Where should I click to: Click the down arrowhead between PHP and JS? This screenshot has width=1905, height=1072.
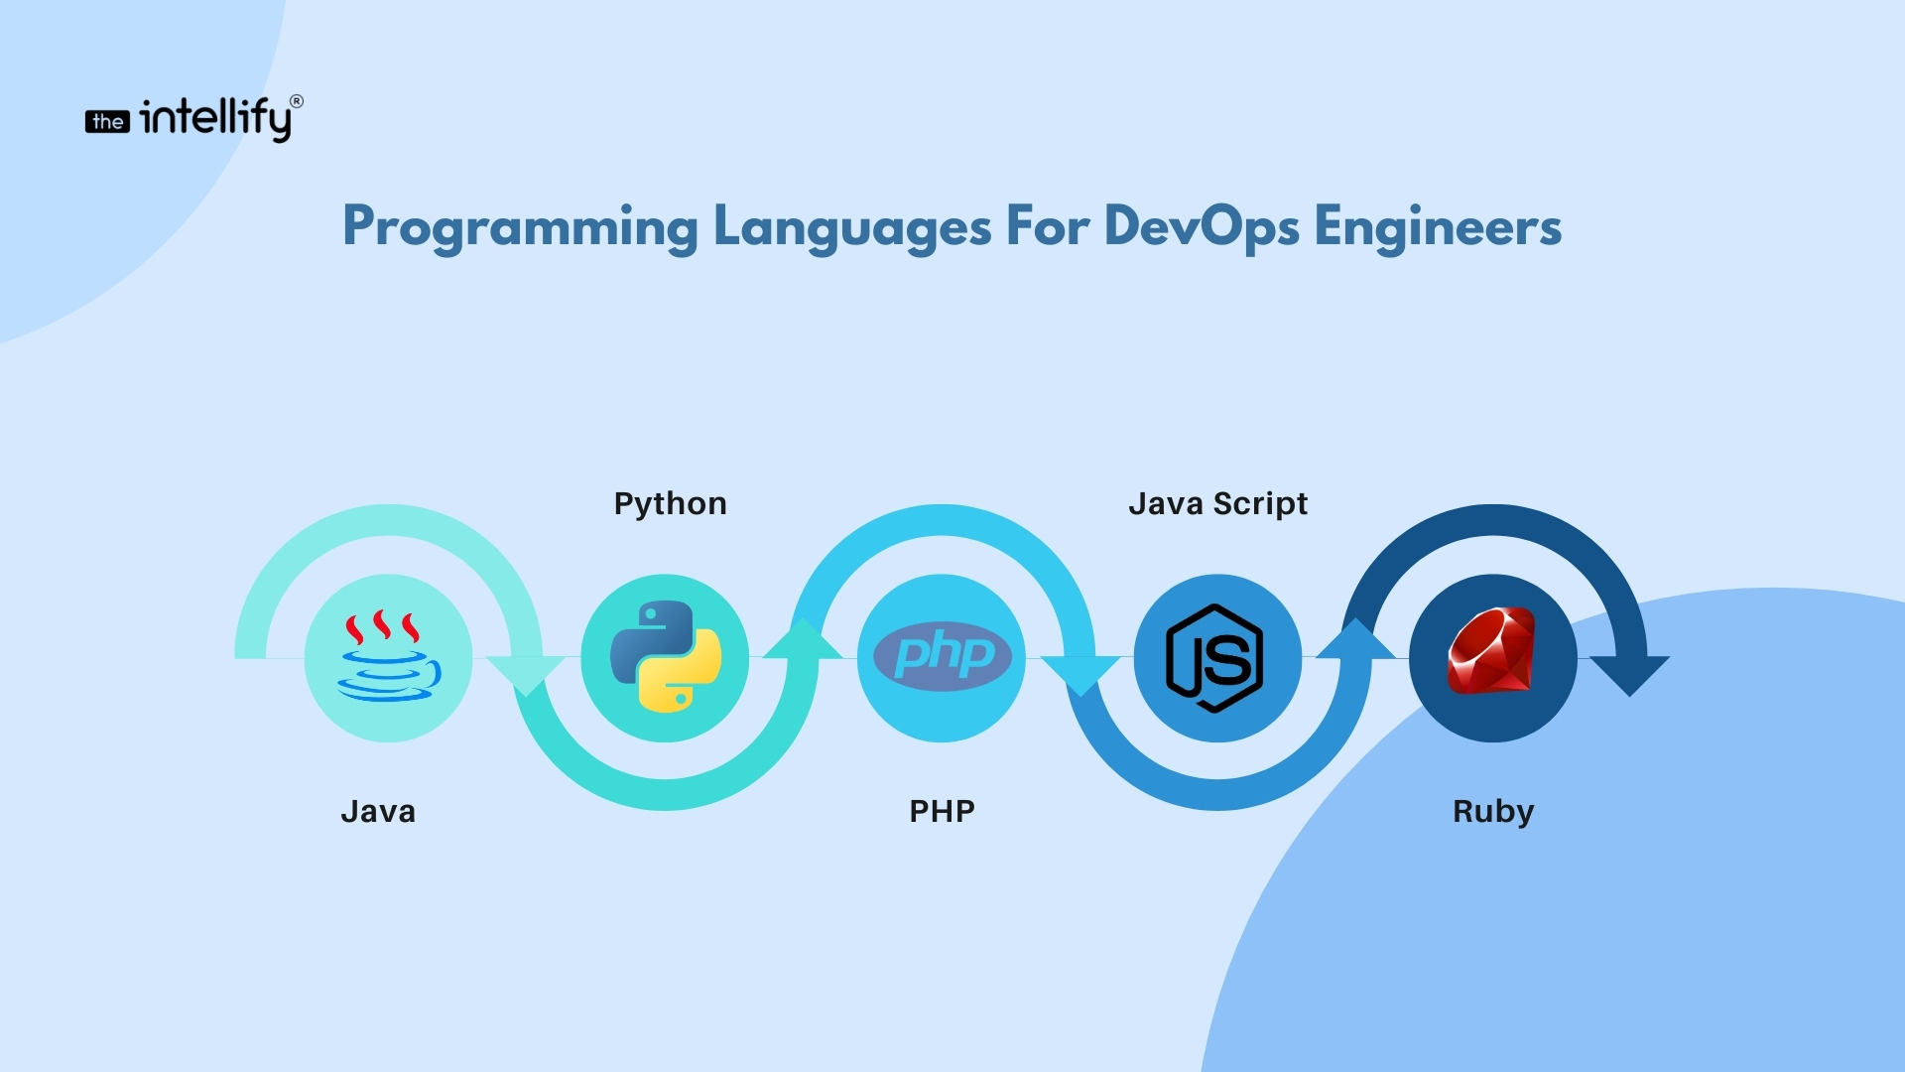[1079, 673]
